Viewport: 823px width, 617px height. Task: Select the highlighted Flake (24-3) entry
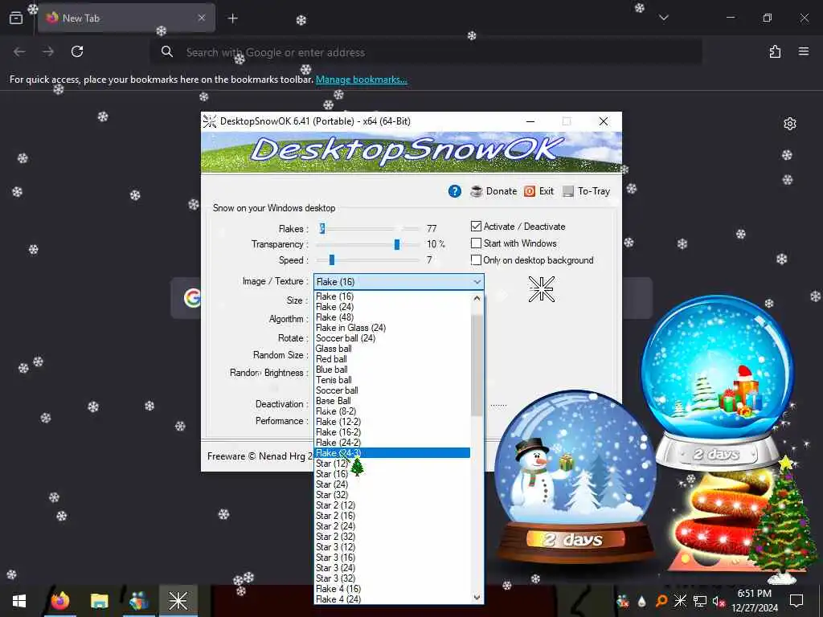coord(392,453)
